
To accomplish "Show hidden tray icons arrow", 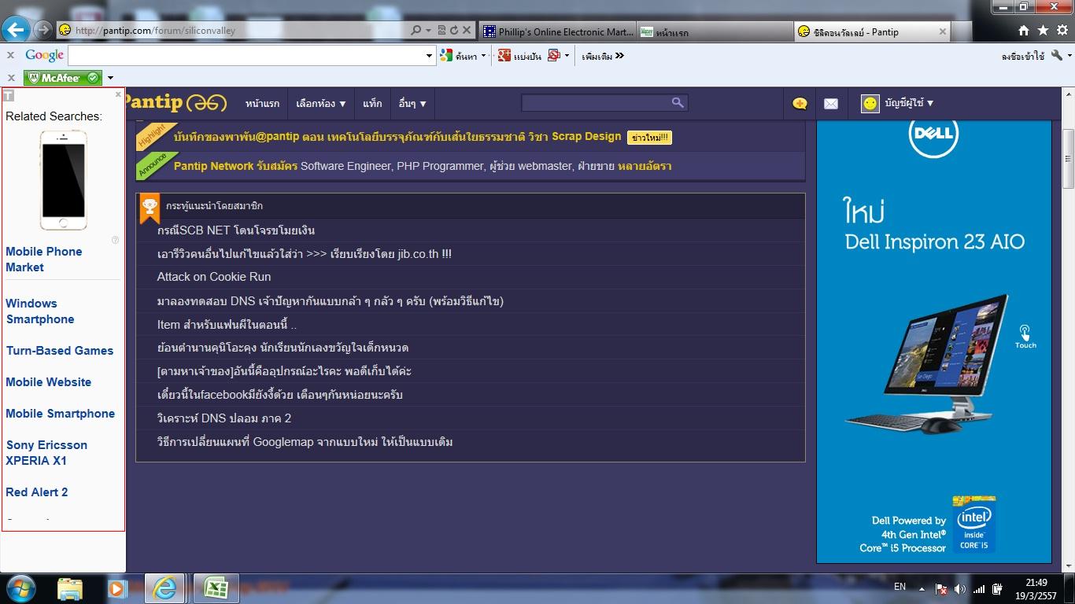I will point(922,588).
